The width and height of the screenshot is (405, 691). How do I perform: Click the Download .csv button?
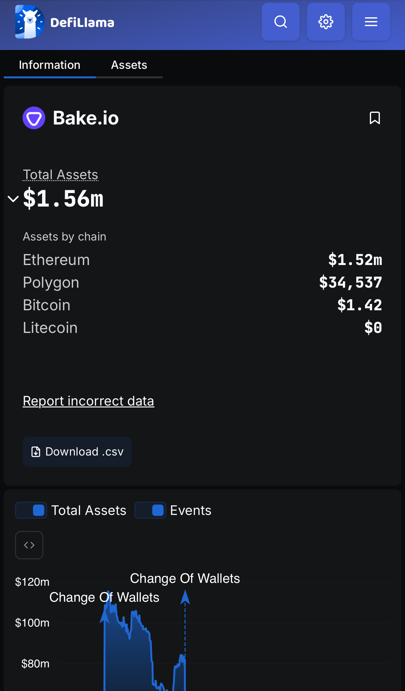tap(77, 451)
